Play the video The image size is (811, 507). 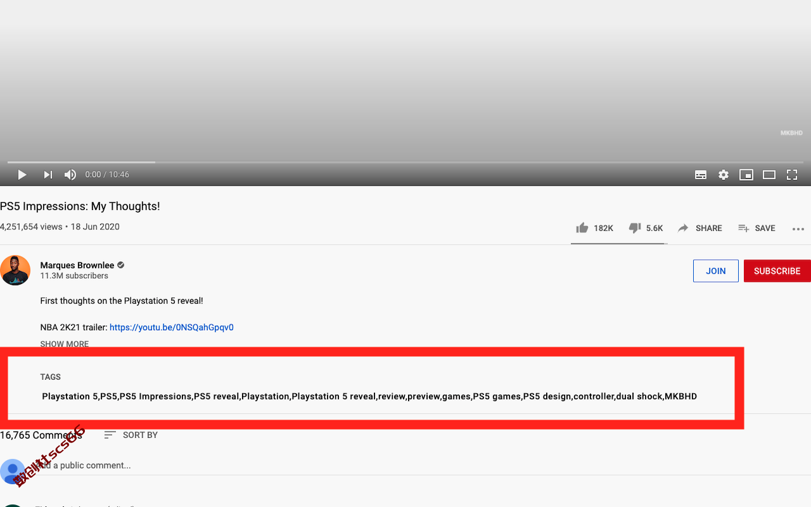22,175
